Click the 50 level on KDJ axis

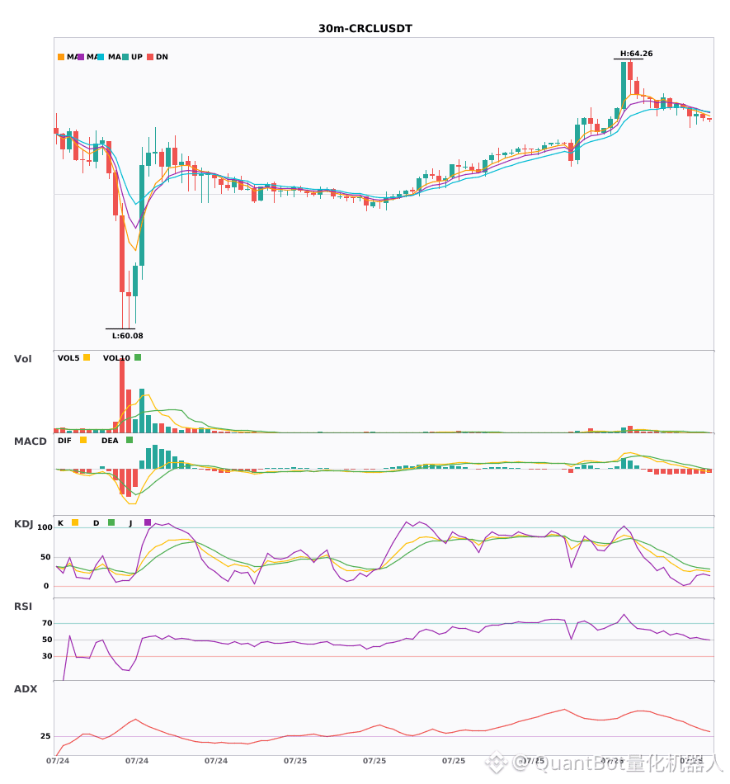click(45, 557)
